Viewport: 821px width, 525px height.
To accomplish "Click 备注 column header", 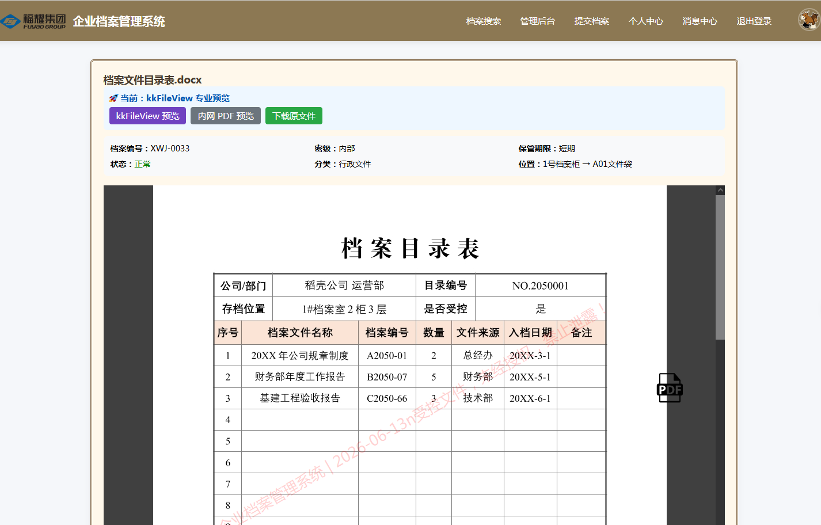I will coord(581,333).
